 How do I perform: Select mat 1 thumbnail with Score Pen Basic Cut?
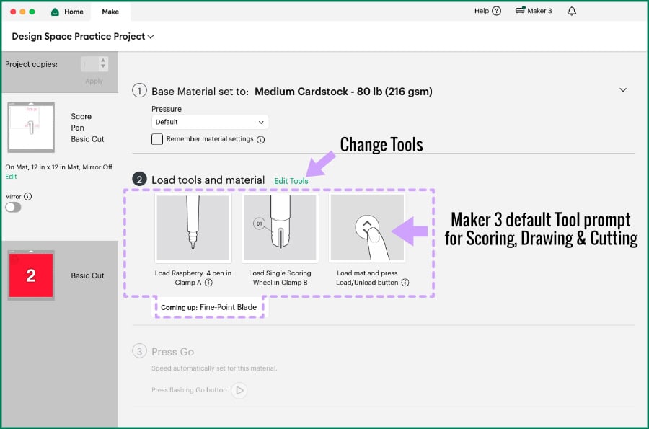point(31,128)
